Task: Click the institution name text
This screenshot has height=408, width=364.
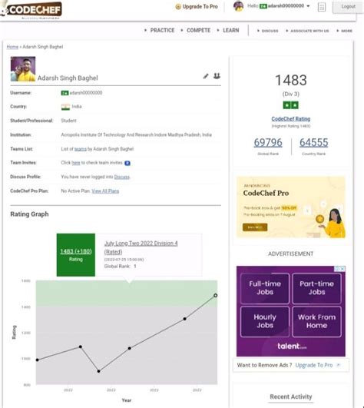Action: click(136, 134)
